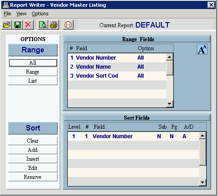The image size is (218, 196).
Task: Click the font size A icon
Action: tap(202, 49)
